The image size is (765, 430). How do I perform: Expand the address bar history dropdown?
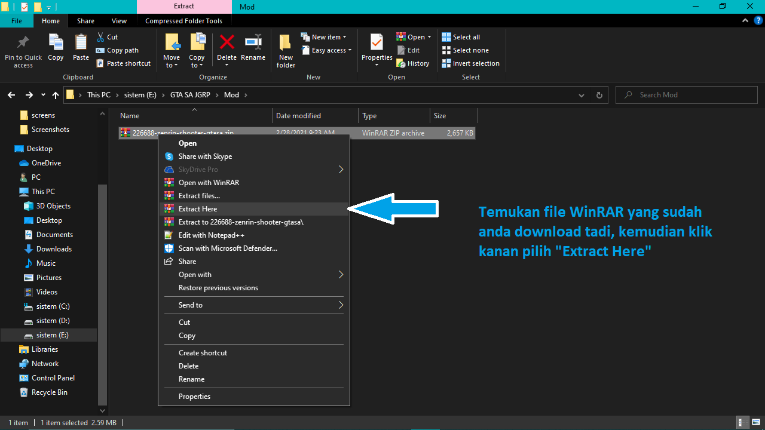point(582,95)
